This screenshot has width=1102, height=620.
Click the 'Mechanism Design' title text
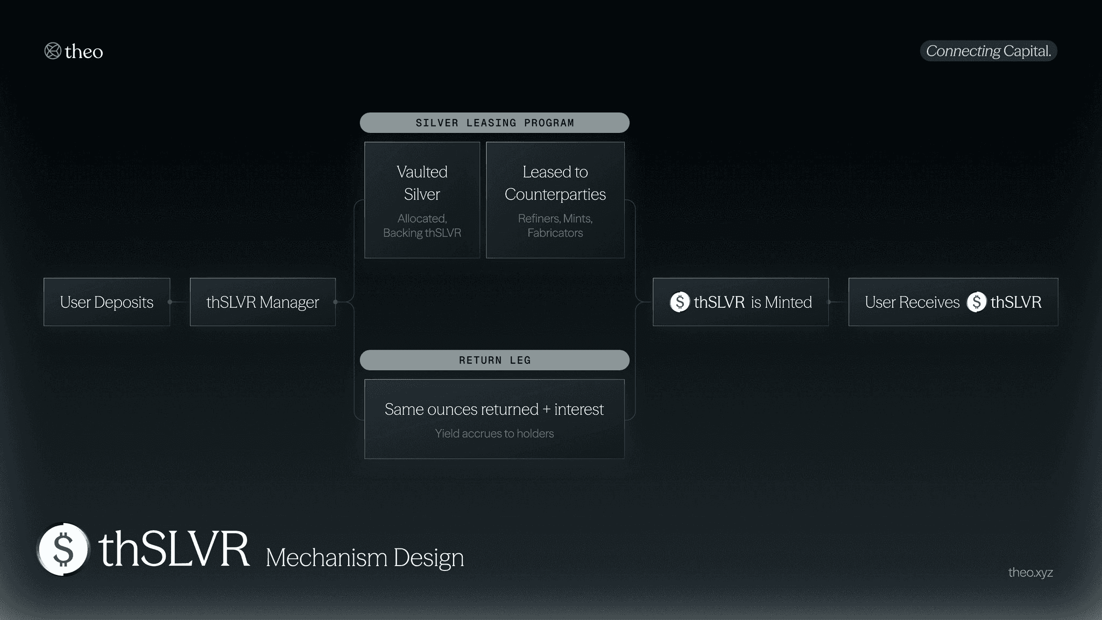(x=364, y=558)
